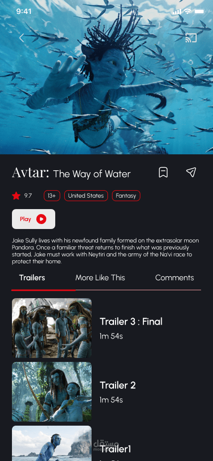Image resolution: width=213 pixels, height=461 pixels.
Task: Open the Trailer1 thumbnail
Action: click(52, 444)
